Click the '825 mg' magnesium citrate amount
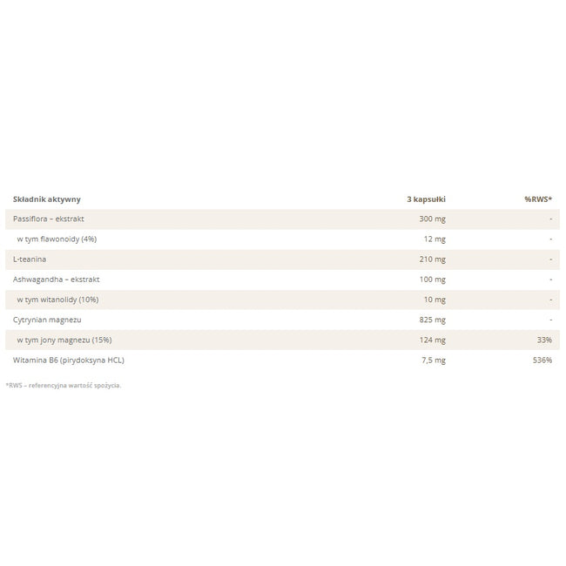 coord(433,320)
